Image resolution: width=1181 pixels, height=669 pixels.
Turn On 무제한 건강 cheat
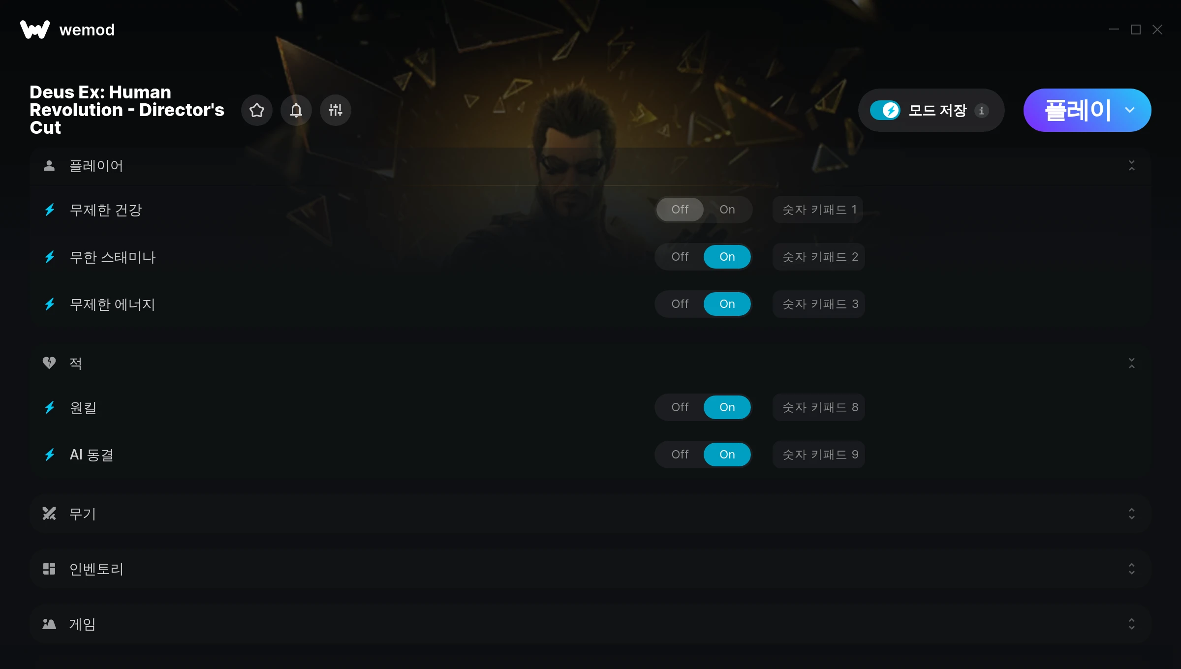pyautogui.click(x=727, y=210)
